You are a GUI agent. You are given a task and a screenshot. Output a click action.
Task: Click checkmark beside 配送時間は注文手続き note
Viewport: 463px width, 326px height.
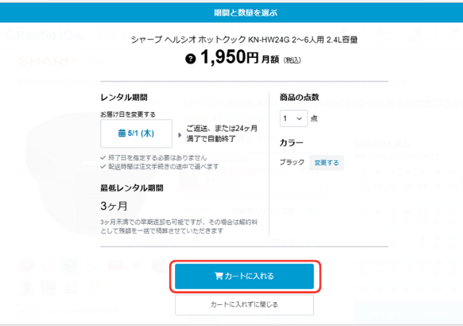click(x=103, y=167)
